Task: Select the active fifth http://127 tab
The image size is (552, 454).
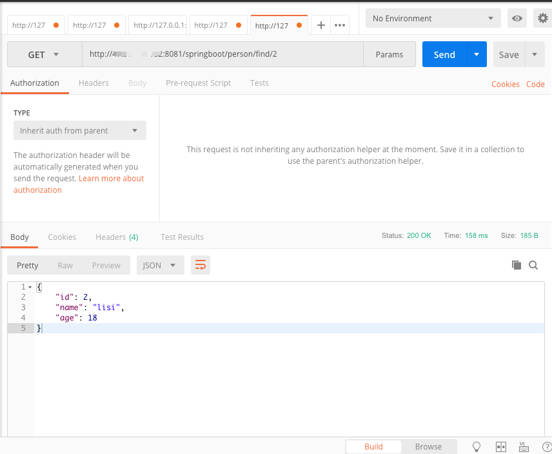Action: tap(279, 25)
